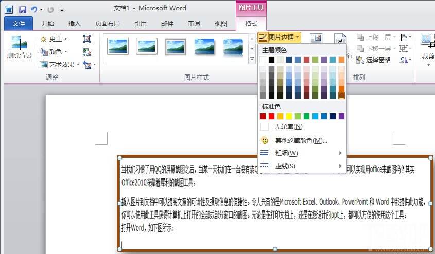Switch to the 页面布局 tab
The width and height of the screenshot is (435, 254).
107,23
